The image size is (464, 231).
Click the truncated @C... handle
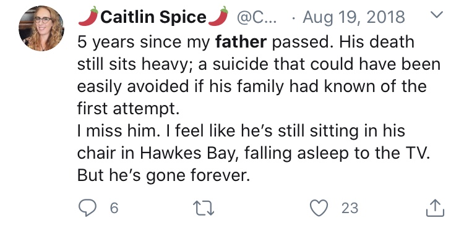coord(257,17)
